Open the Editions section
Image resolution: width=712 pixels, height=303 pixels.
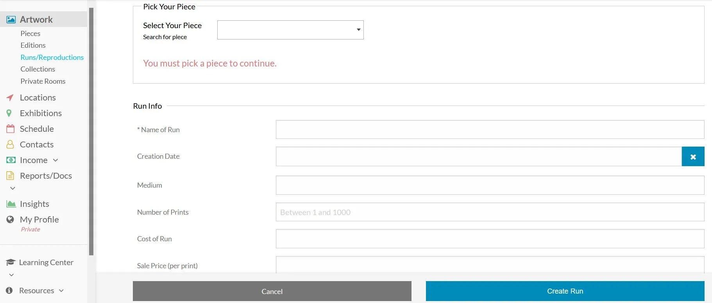pyautogui.click(x=33, y=45)
